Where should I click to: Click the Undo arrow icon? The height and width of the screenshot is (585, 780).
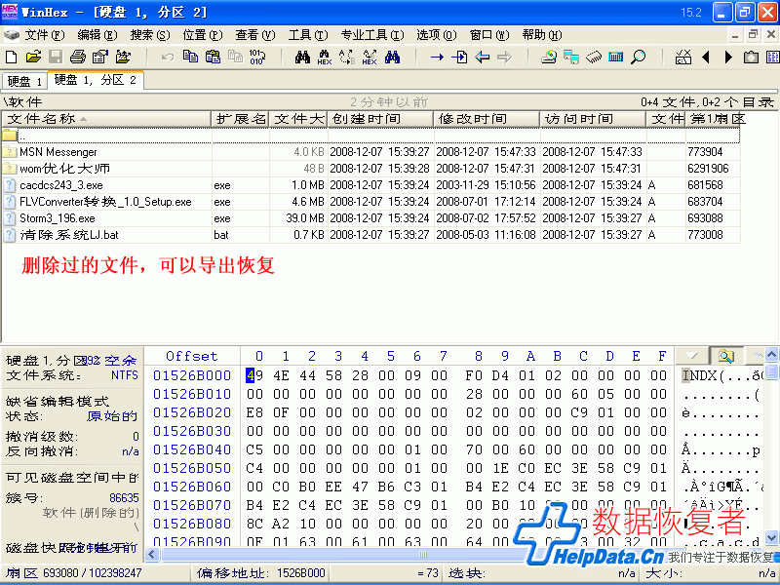coord(168,58)
